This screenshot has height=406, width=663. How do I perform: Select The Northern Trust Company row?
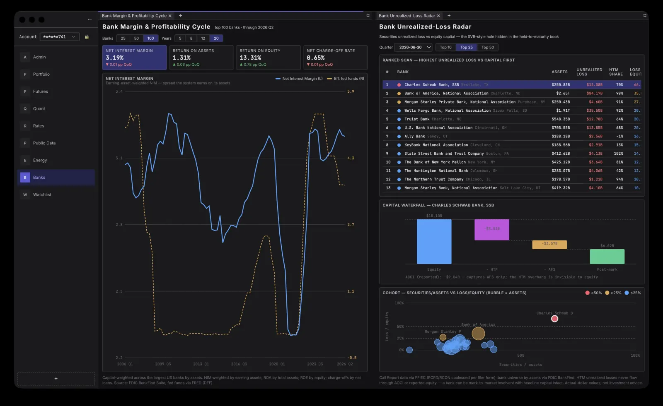[512, 180]
